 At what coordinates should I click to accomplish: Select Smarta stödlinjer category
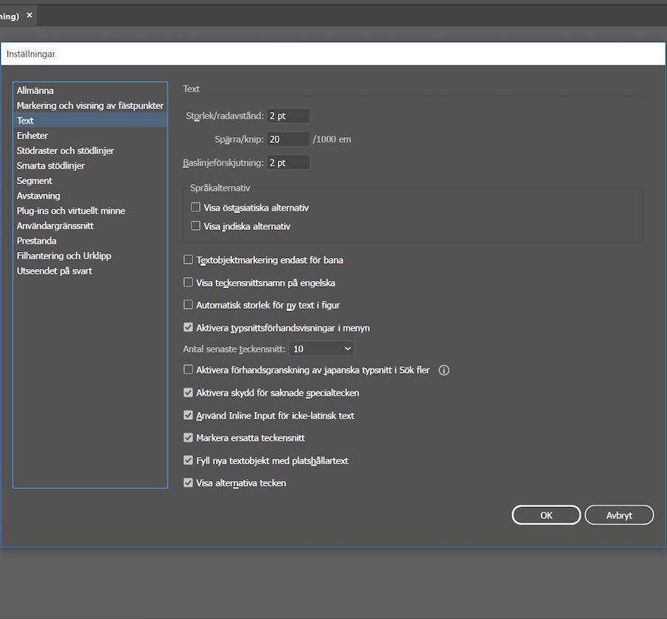tap(90, 166)
